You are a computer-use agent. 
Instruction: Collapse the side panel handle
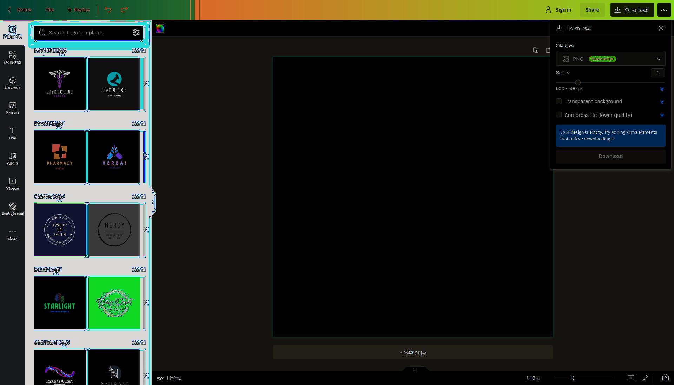(x=153, y=202)
